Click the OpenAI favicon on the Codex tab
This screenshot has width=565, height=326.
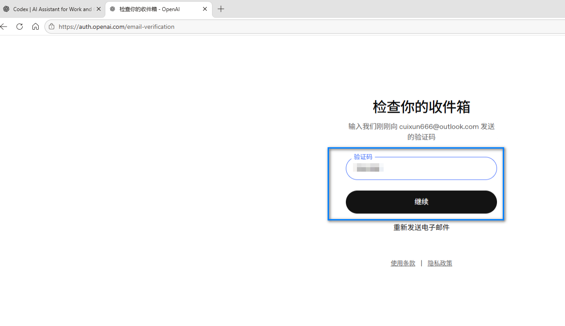6,9
